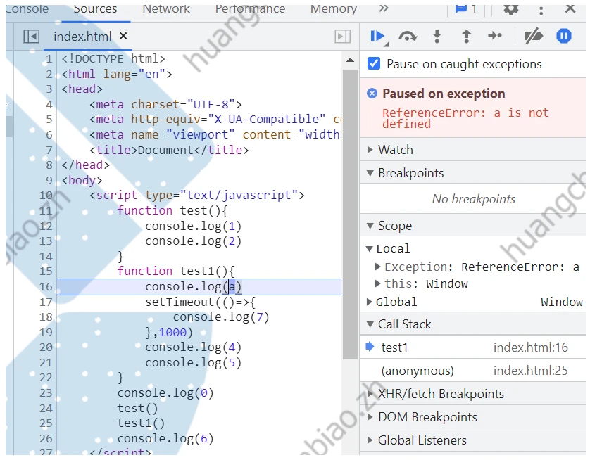Uncheck Pause on caught exceptions

(374, 63)
